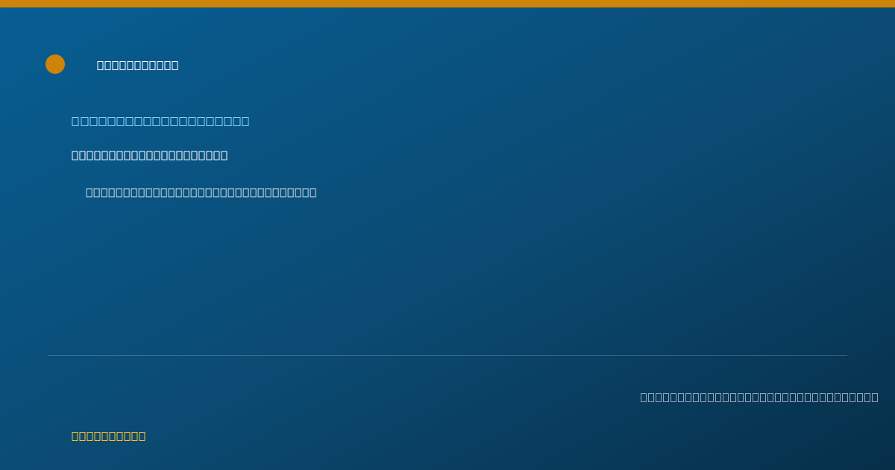This screenshot has height=470, width=895.
Task: Click the yellow text at bottom left
Action: pos(109,436)
